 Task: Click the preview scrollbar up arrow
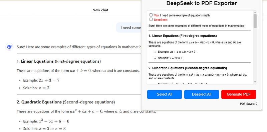(255, 12)
